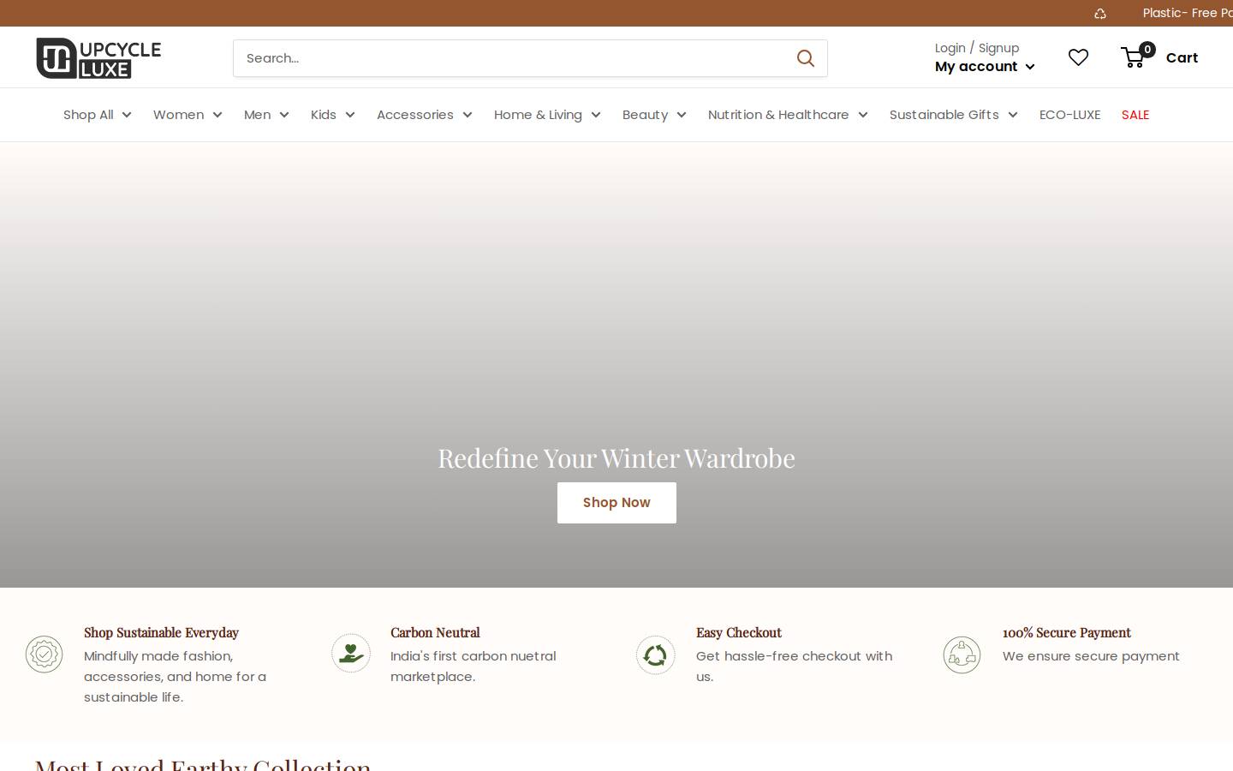Click the cart item count badge
Image resolution: width=1233 pixels, height=771 pixels.
coord(1147,50)
